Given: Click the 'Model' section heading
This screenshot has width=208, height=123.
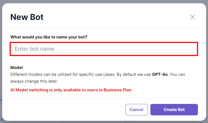Looking at the screenshot, I should click(x=17, y=68).
